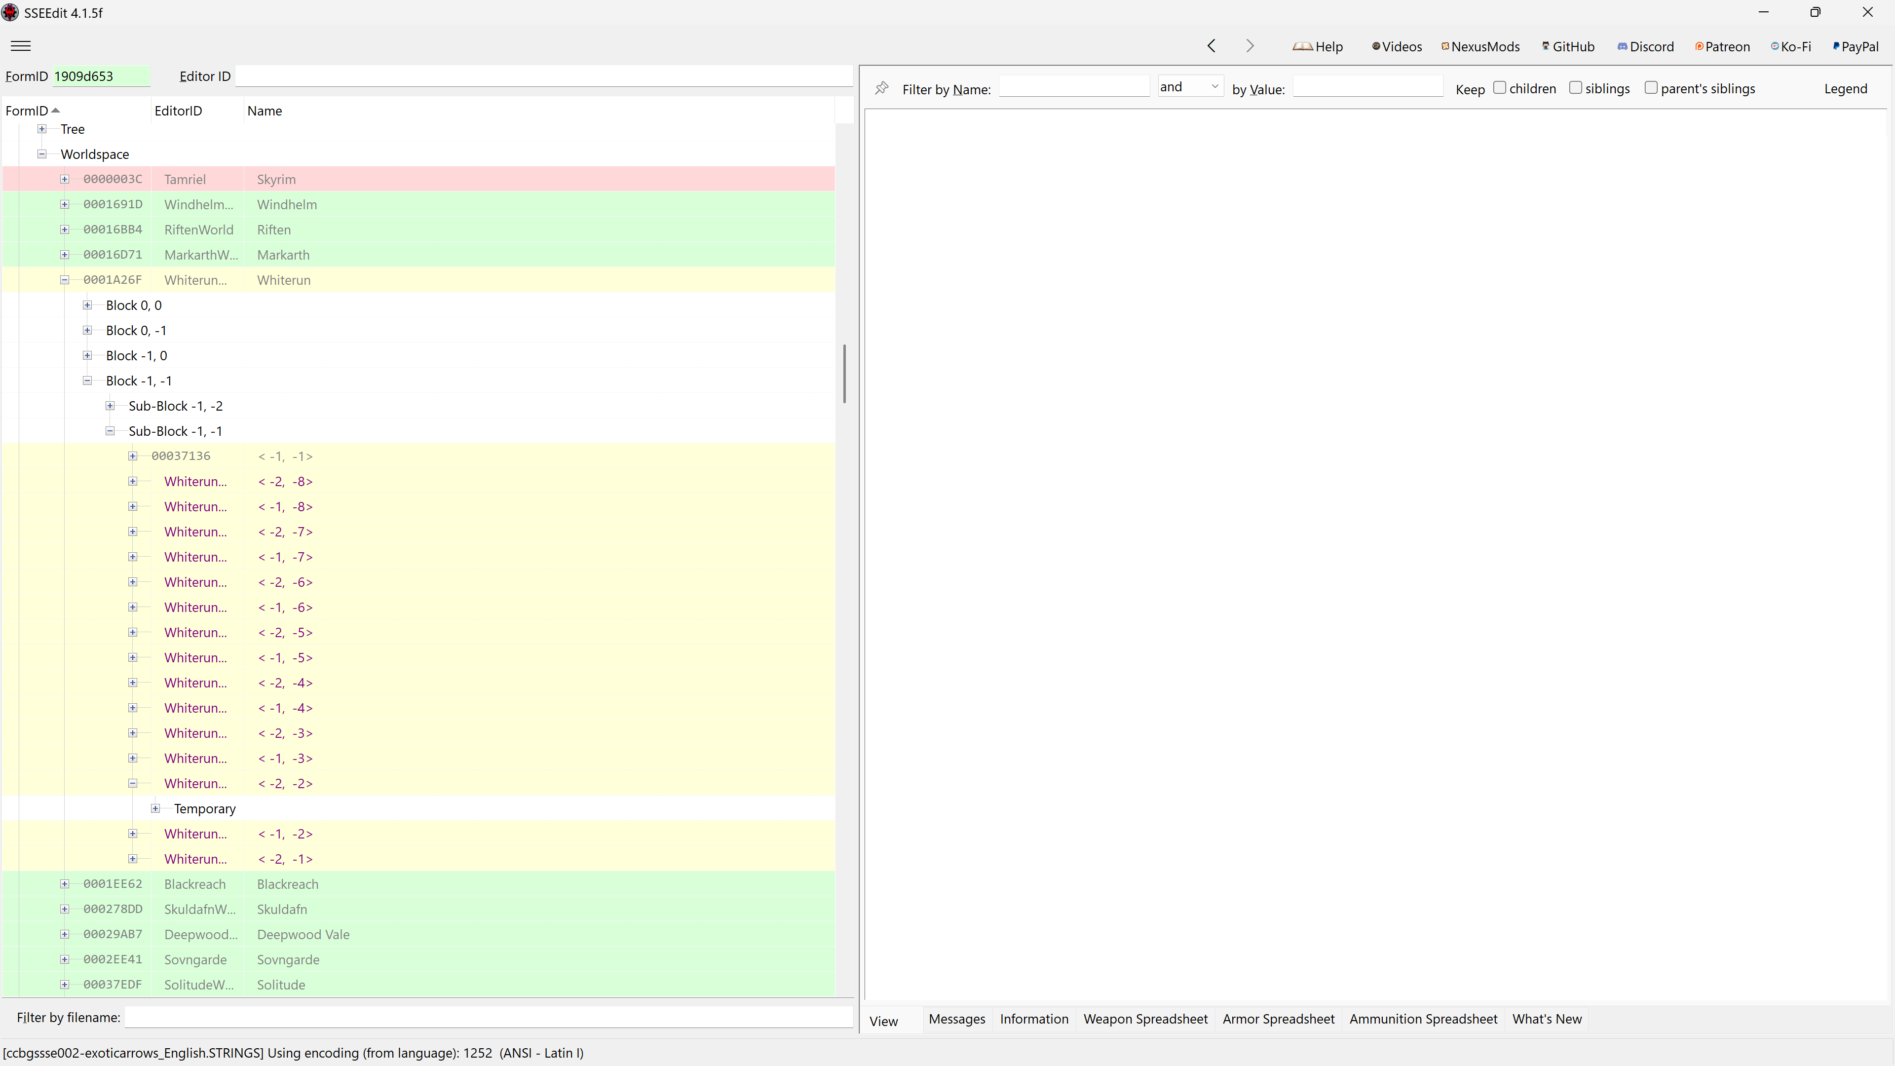
Task: Toggle the siblings checkbox
Action: coord(1575,87)
